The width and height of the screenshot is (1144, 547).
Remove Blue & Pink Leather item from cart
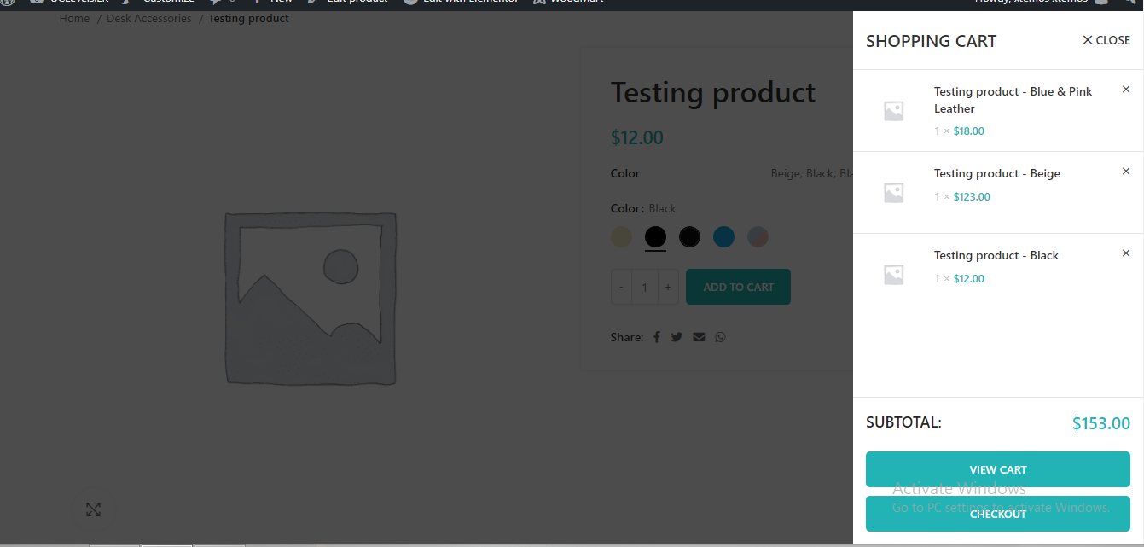[1126, 90]
